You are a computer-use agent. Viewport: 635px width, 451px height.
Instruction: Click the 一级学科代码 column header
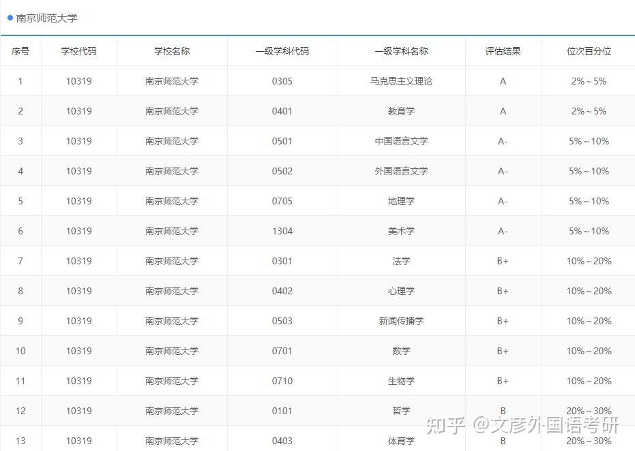(282, 51)
